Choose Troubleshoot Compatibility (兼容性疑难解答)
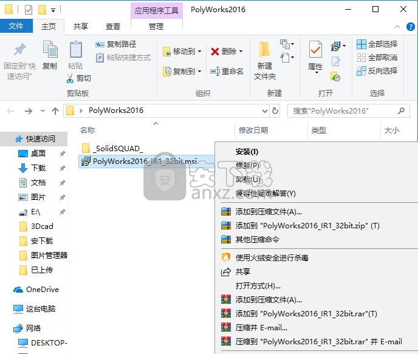 click(x=266, y=193)
